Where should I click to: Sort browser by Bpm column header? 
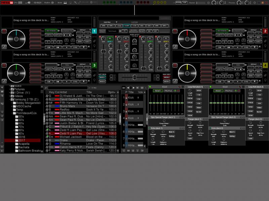(x=112, y=92)
